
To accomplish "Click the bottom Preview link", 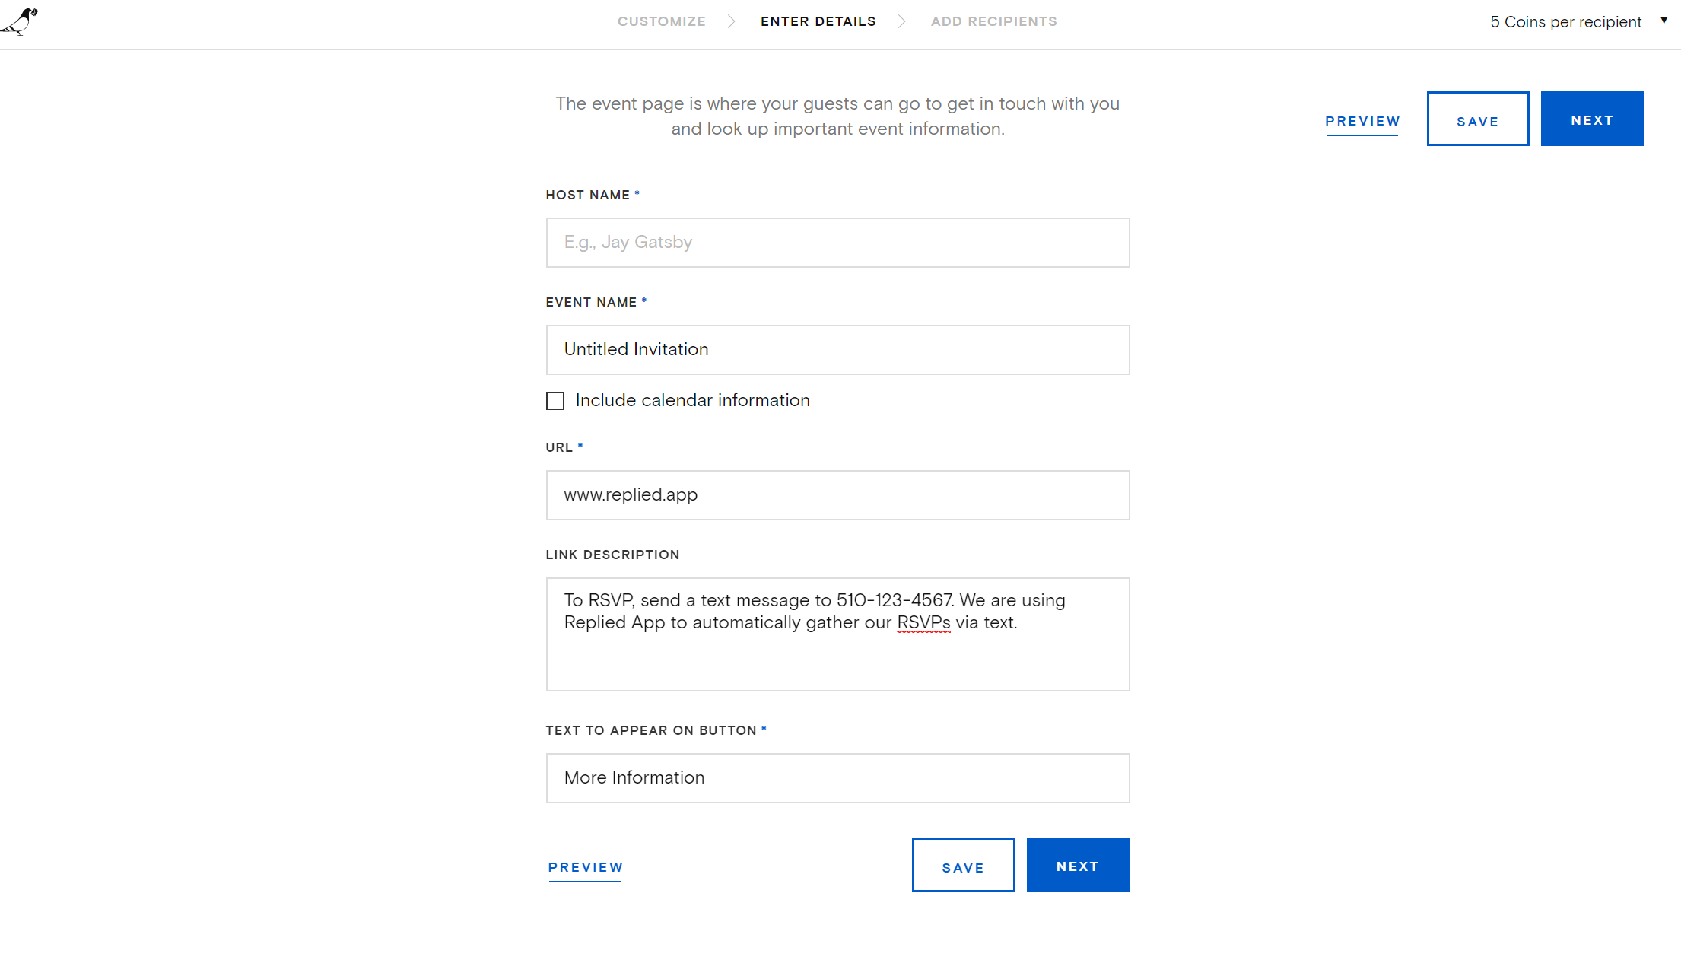I will [586, 867].
